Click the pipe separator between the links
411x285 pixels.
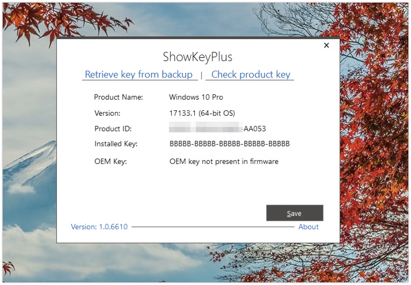[201, 76]
